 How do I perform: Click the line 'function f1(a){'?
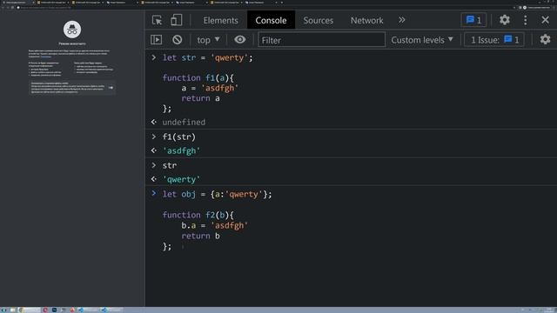point(198,78)
